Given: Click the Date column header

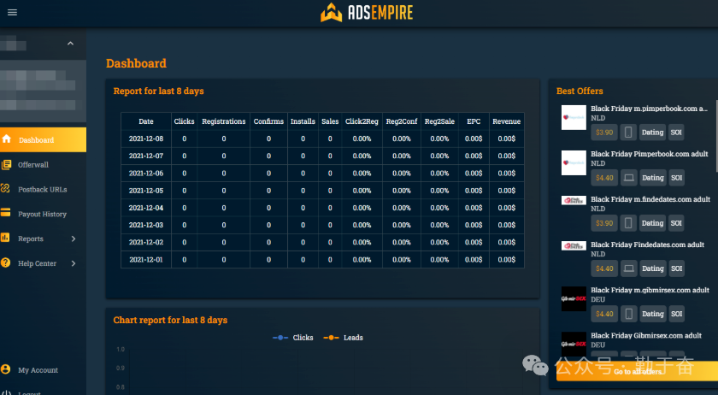Looking at the screenshot, I should pos(146,121).
